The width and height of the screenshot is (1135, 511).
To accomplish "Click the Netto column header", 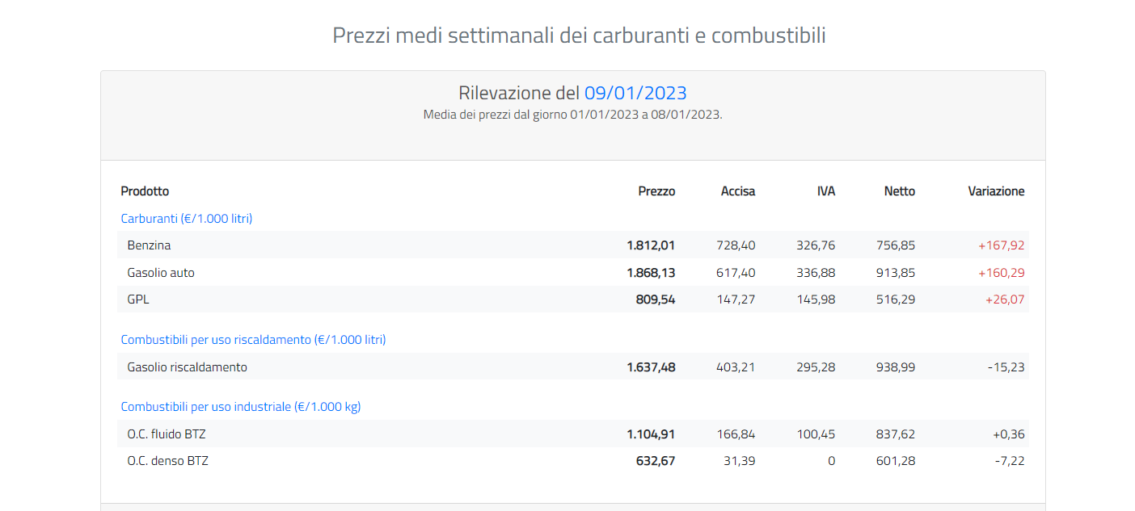I will click(900, 191).
